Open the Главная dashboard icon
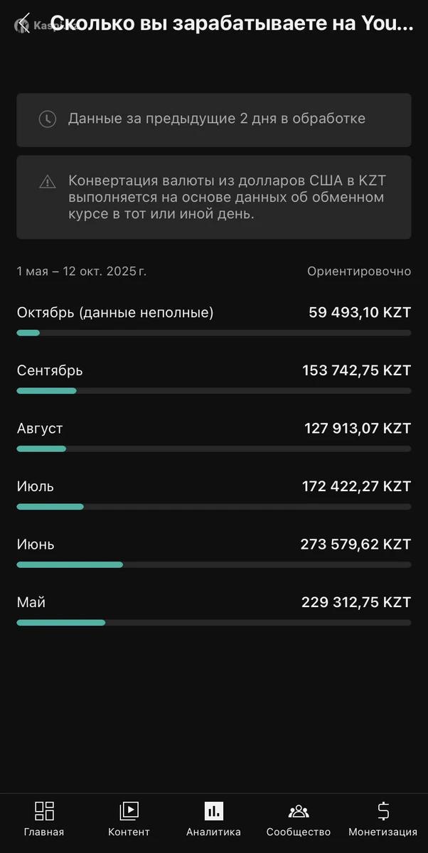Image resolution: width=428 pixels, height=853 pixels. click(44, 811)
